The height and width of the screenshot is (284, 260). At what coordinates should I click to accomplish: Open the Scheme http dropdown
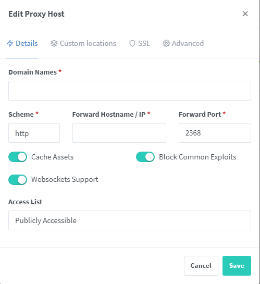(34, 133)
